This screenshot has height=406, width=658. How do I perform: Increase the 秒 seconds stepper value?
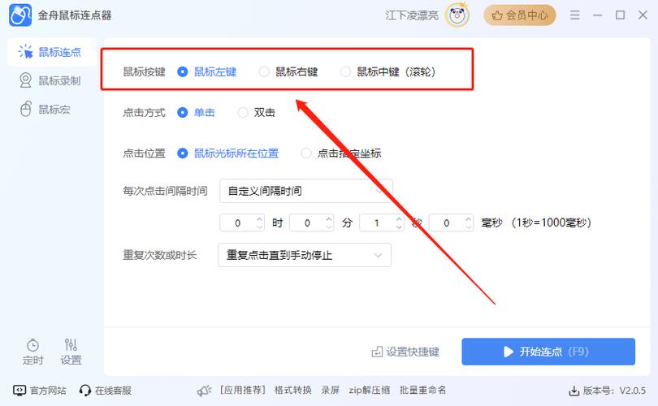tap(399, 218)
